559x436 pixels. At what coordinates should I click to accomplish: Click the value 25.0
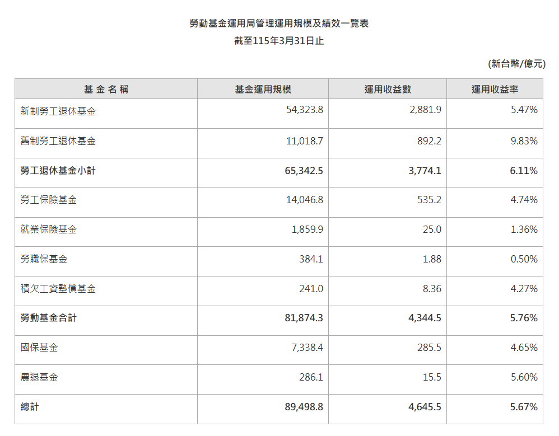[x=432, y=229]
